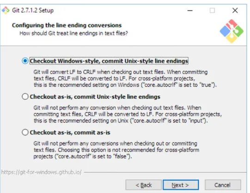Enable the Checkout as-is, commit as-is radio
250x193 pixels.
pos(25,132)
